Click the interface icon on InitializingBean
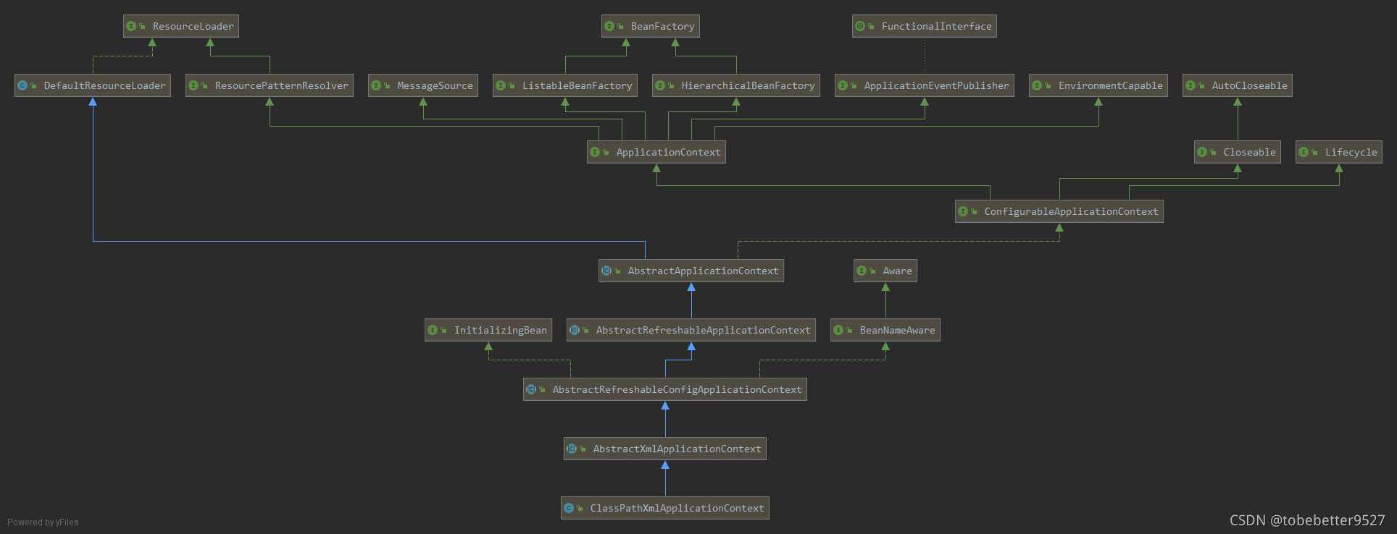 point(433,330)
